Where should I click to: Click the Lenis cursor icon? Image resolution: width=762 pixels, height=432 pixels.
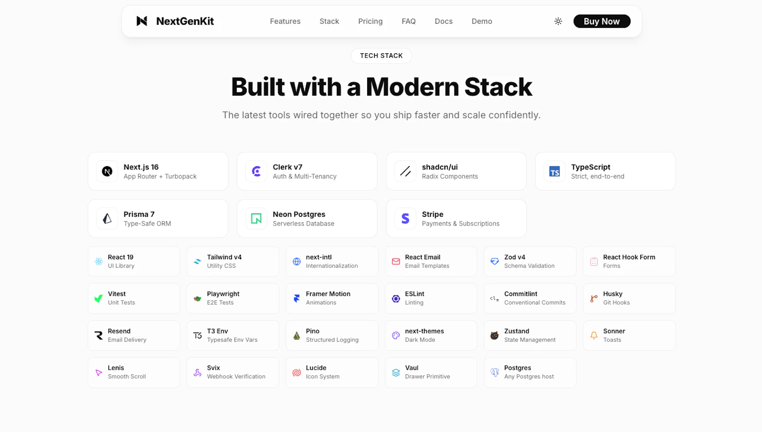coord(99,373)
